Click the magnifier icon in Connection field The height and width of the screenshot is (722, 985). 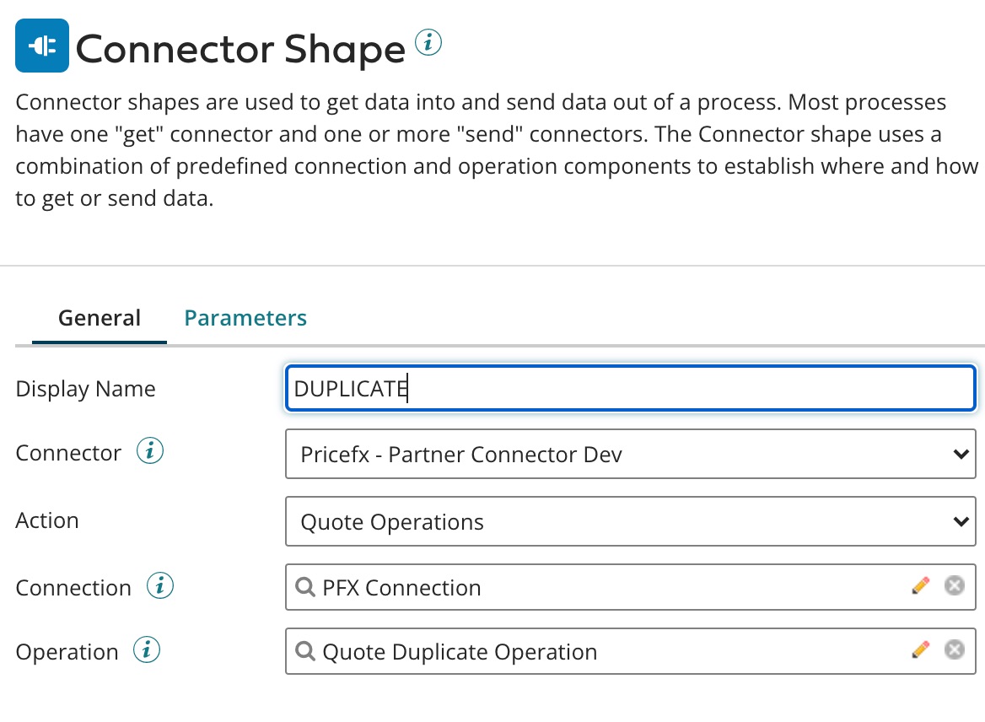coord(304,586)
